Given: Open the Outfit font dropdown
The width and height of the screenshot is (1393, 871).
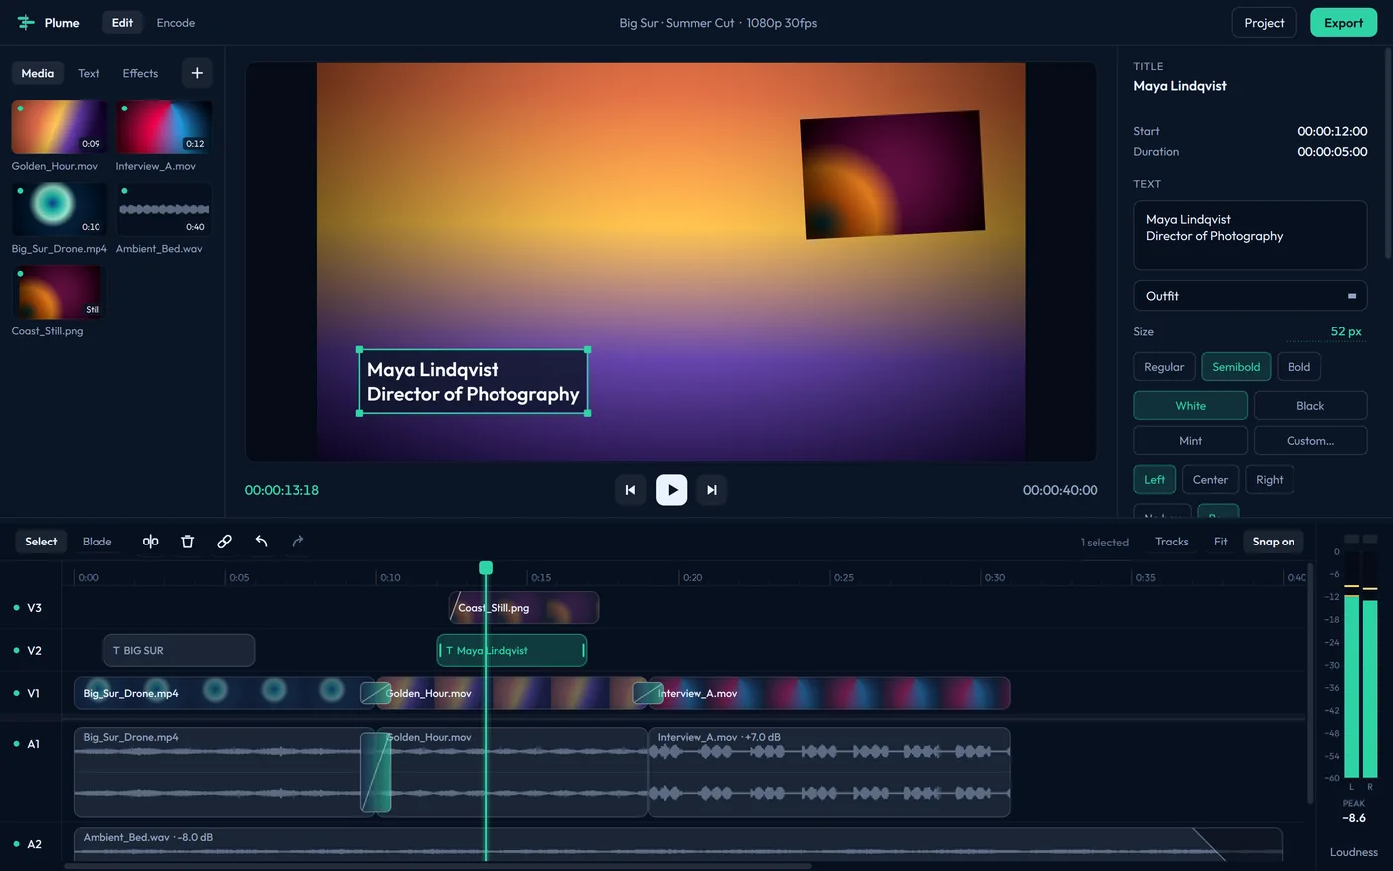Looking at the screenshot, I should click(x=1250, y=296).
